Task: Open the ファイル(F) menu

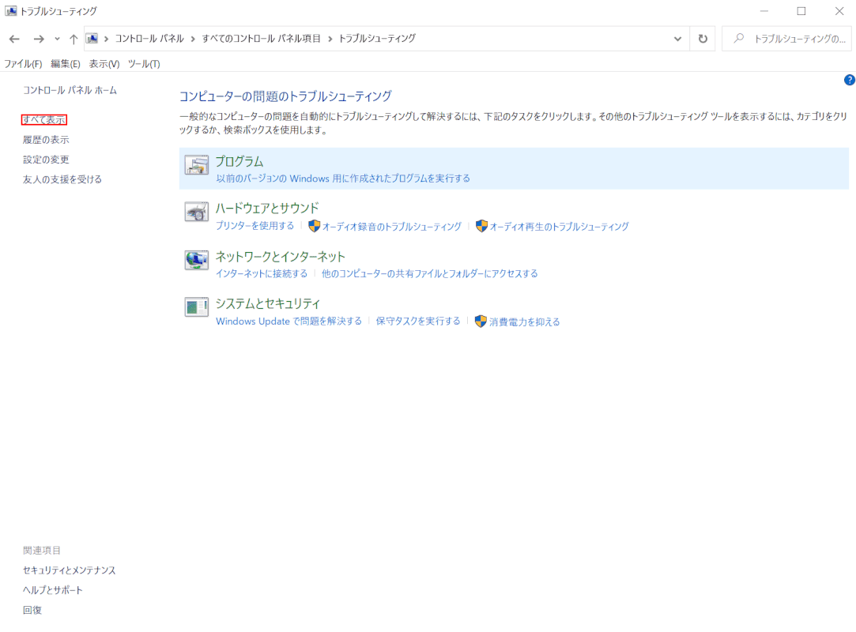Action: [23, 64]
